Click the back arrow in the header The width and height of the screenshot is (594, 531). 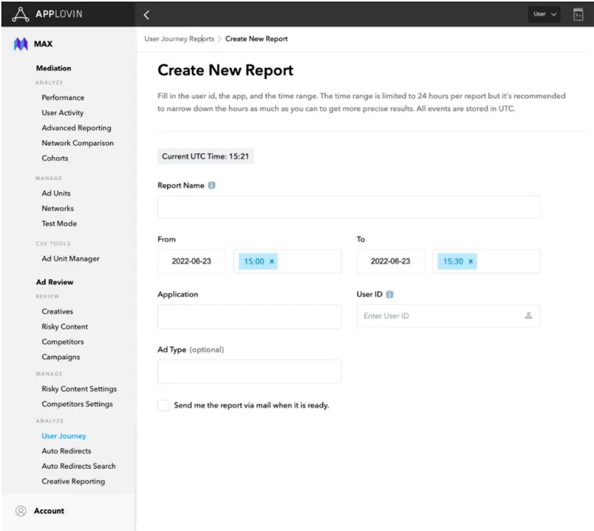(146, 14)
